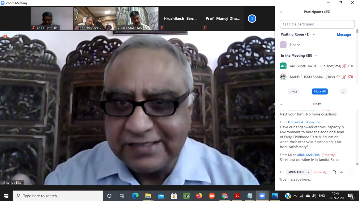Select ARUN MANHAS video thumbnail

[137, 18]
